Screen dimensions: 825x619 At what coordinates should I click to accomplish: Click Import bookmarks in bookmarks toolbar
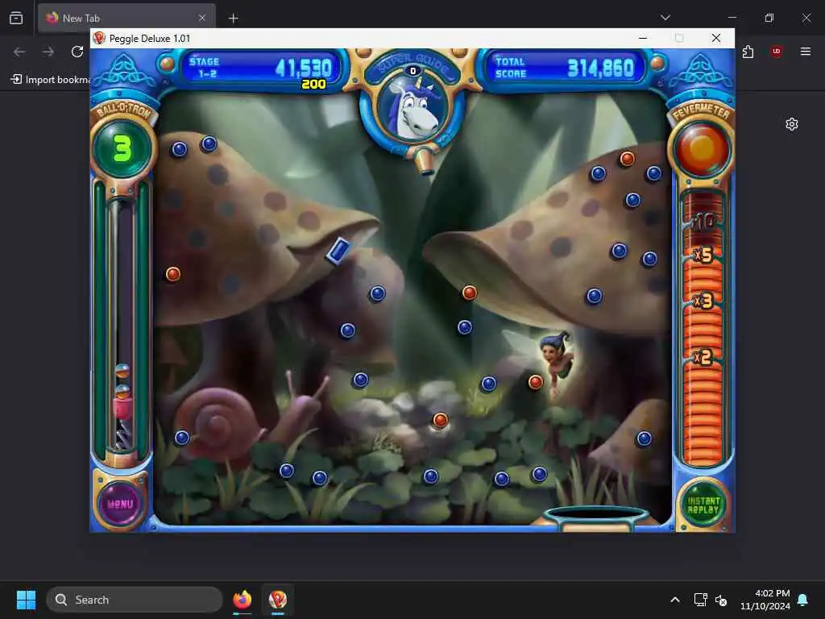51,80
